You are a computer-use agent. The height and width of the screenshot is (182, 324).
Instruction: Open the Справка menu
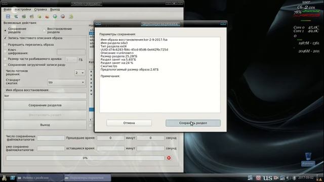pos(40,10)
